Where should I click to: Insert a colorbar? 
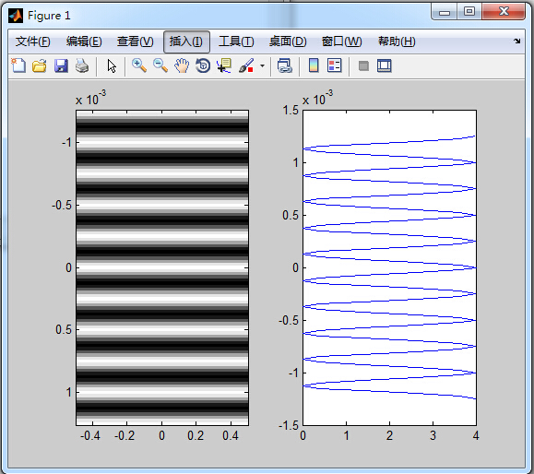[x=314, y=65]
